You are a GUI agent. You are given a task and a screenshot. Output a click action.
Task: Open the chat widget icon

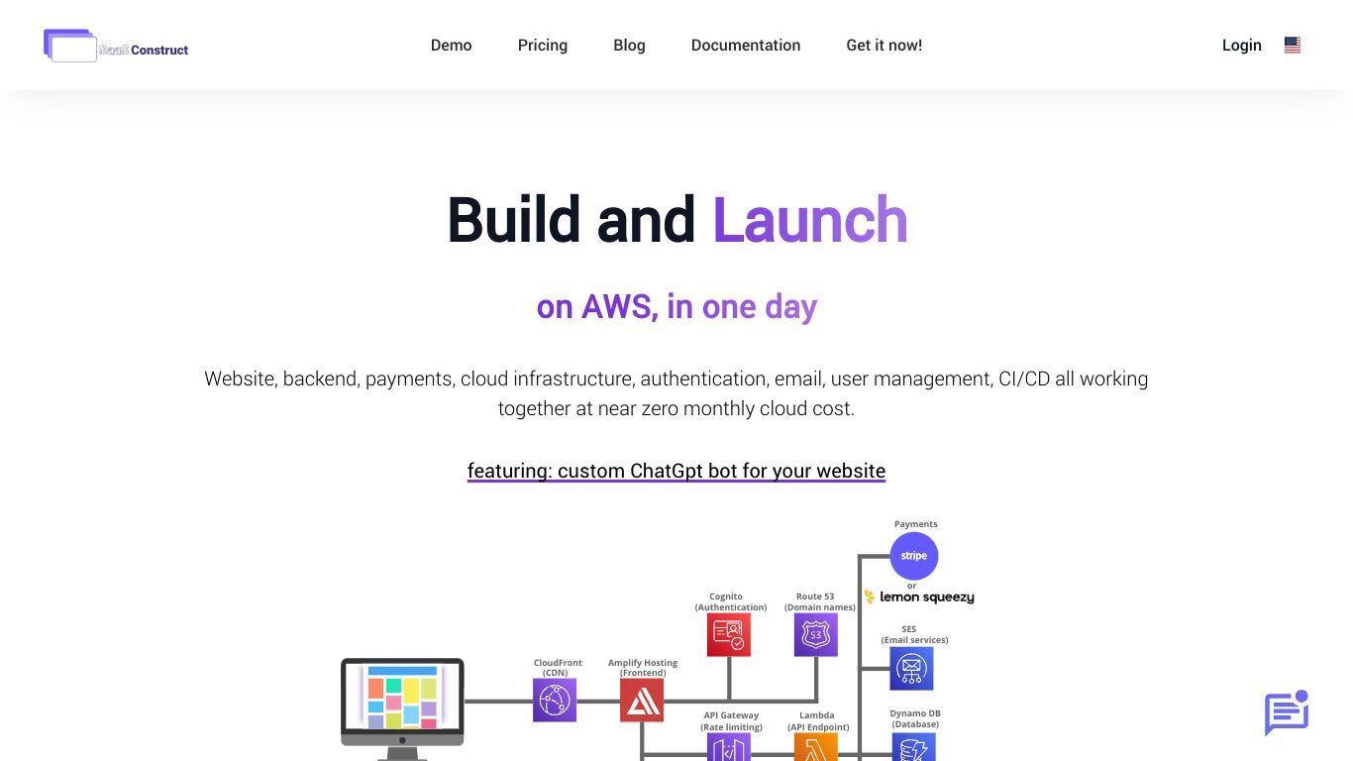click(1287, 712)
